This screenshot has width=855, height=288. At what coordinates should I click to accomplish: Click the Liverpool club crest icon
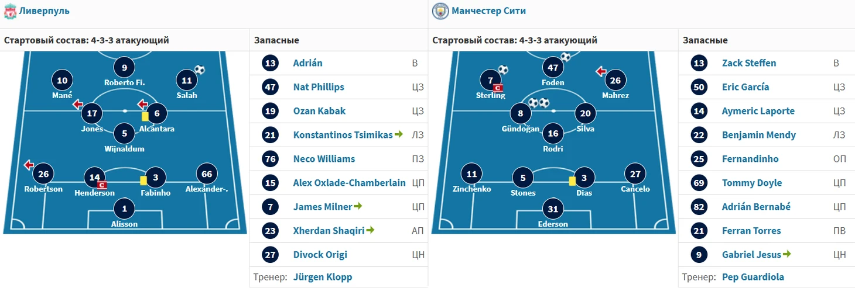pos(10,11)
